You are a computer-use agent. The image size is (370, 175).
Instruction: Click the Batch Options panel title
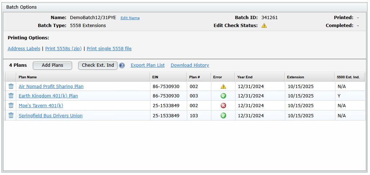click(22, 7)
